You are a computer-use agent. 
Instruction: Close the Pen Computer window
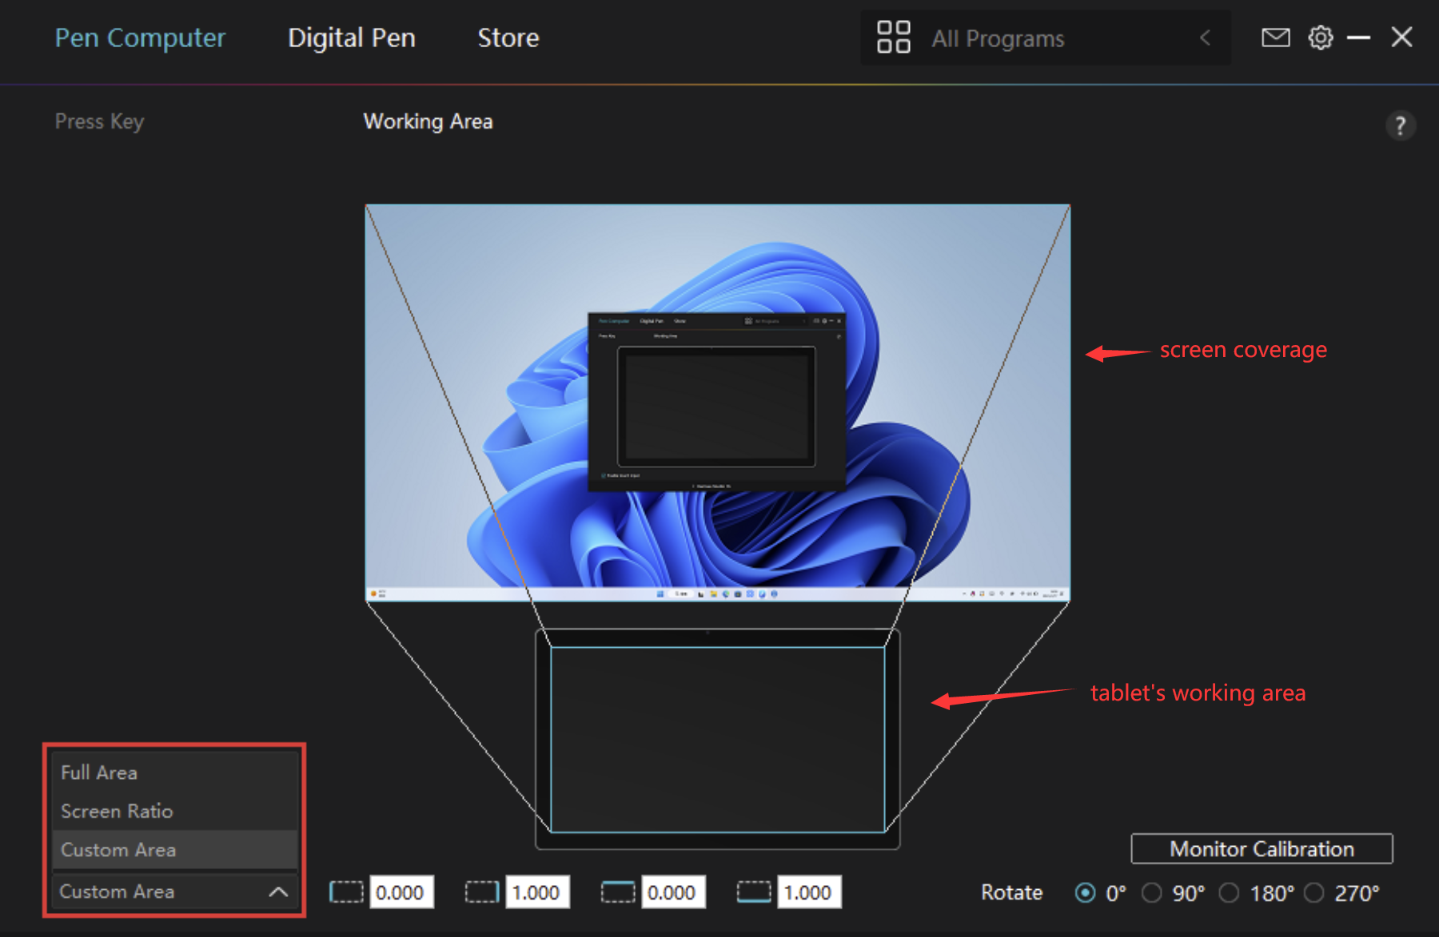point(1401,38)
